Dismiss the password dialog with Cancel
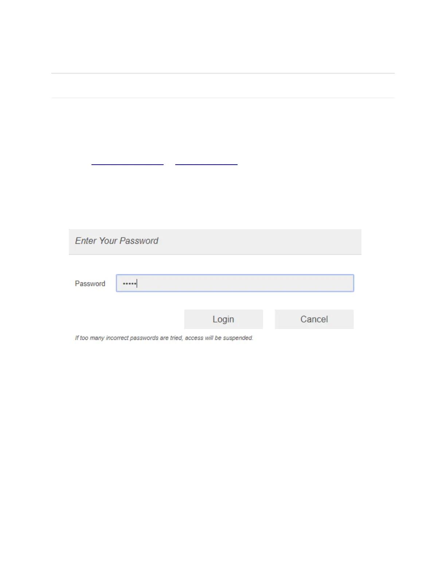This screenshot has width=446, height=577. (x=314, y=319)
